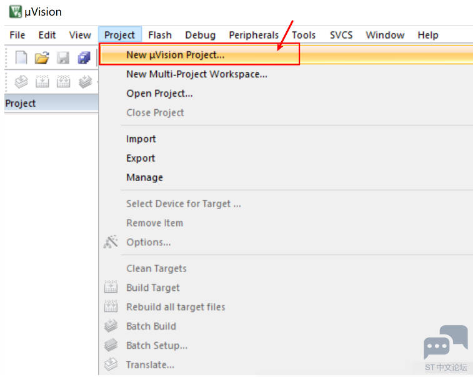Image resolution: width=473 pixels, height=377 pixels.
Task: Click the Save All toolbar icon
Action: [x=84, y=57]
